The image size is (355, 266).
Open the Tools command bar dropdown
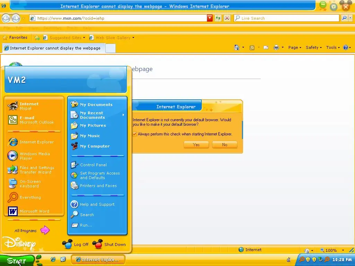[333, 47]
